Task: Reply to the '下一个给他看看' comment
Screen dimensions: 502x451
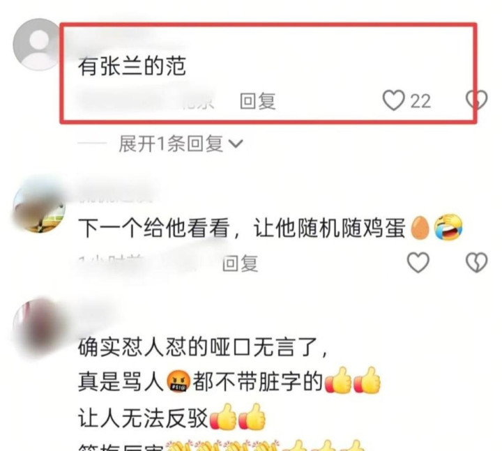Action: [x=240, y=263]
